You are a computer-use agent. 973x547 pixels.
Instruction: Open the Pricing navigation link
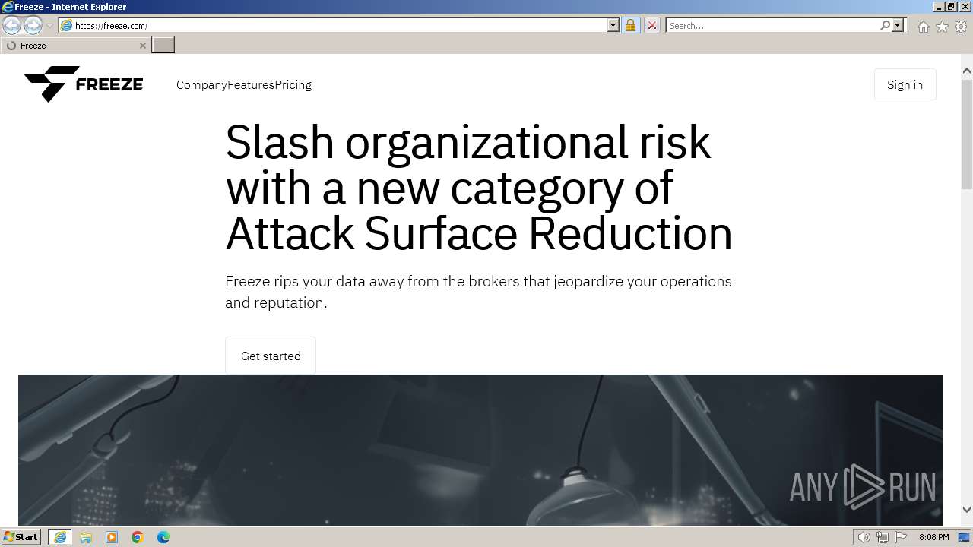(293, 85)
